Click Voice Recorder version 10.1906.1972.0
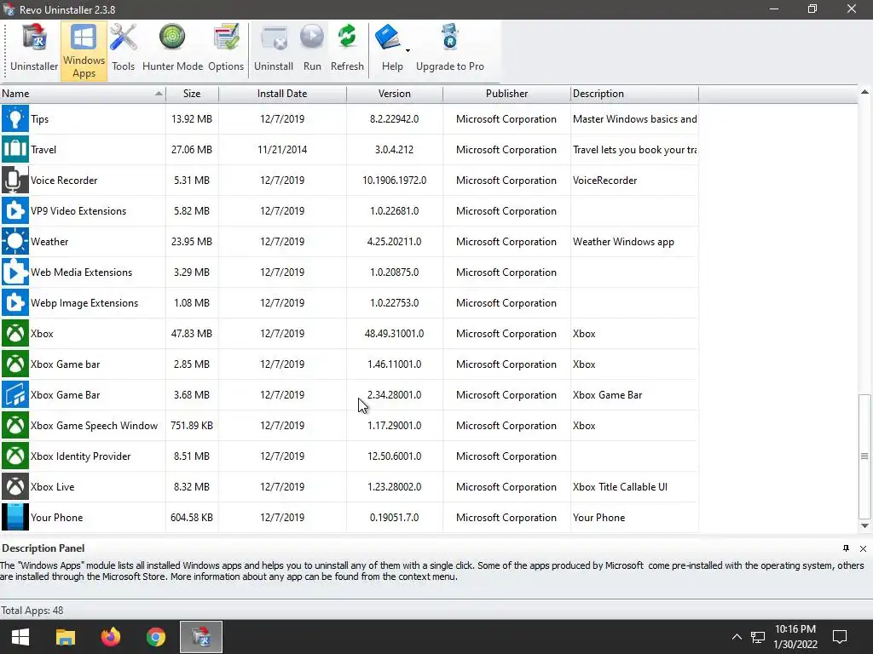This screenshot has height=654, width=873. 394,181
